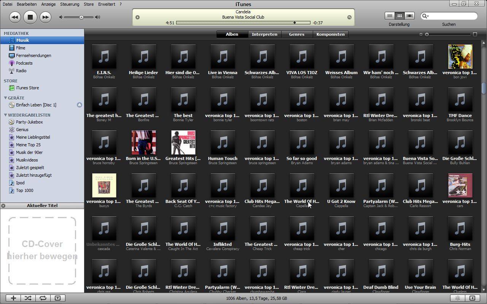Select the Interpreten tab
Screen dimensions: 487x304
tap(264, 34)
